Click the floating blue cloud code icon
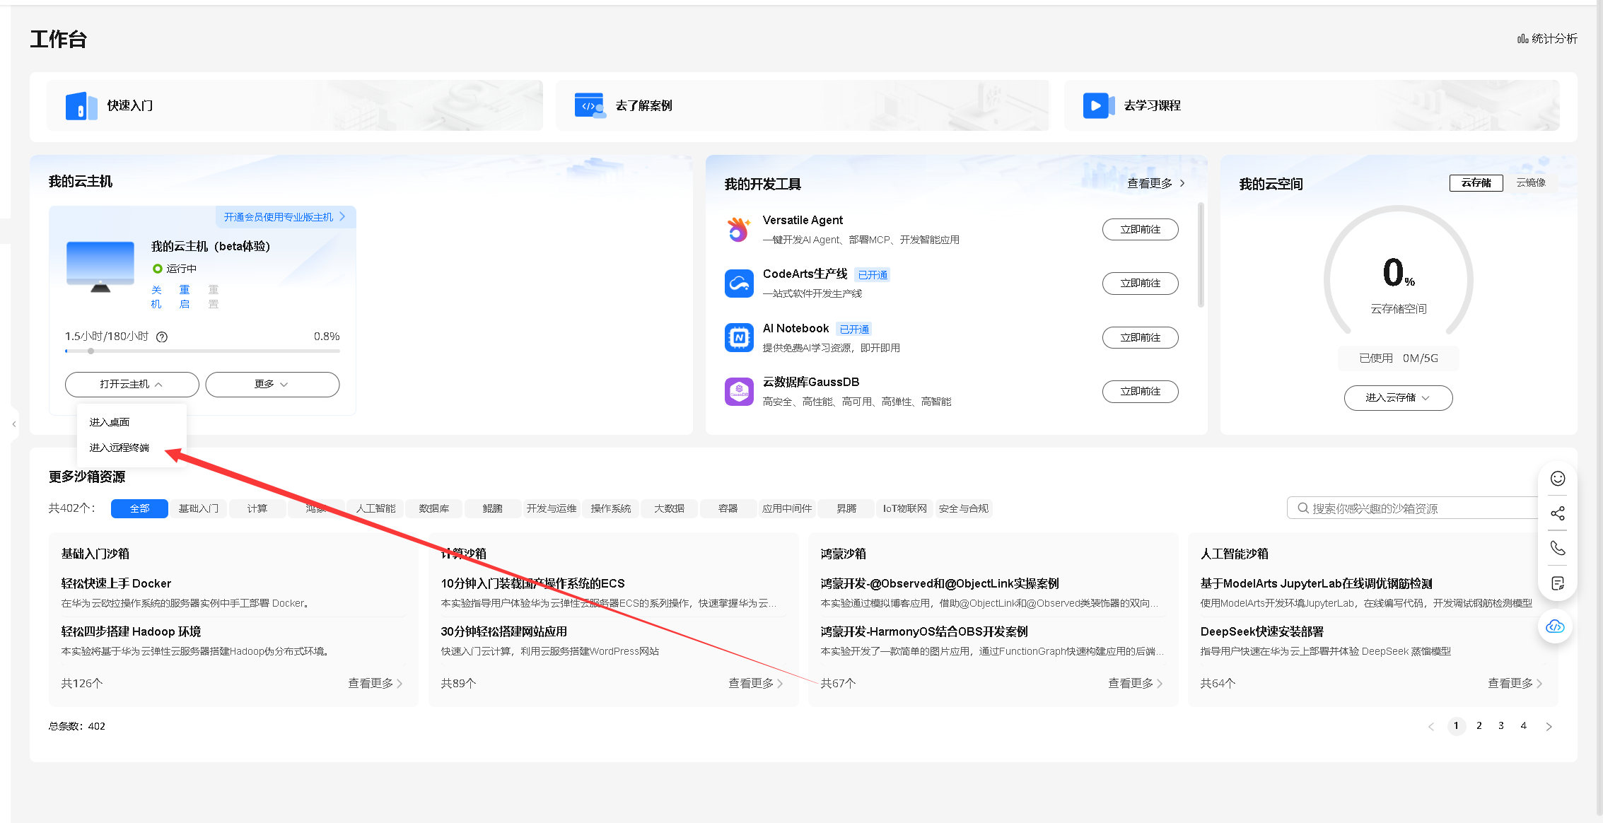Image resolution: width=1603 pixels, height=823 pixels. coord(1555,626)
